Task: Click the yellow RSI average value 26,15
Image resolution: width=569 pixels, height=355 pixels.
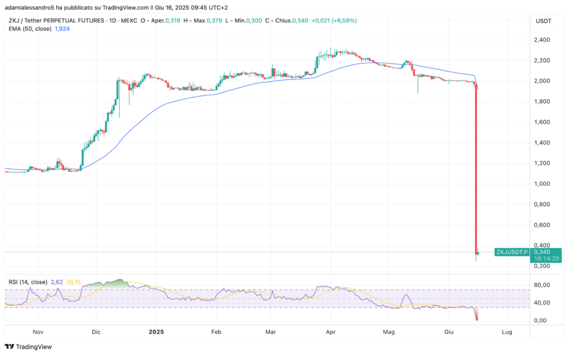Action: click(73, 282)
